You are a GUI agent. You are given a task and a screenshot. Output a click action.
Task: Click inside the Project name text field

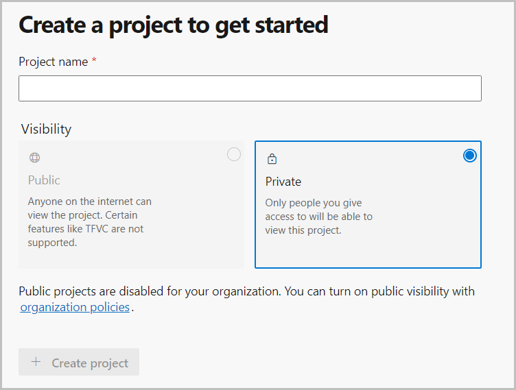pyautogui.click(x=250, y=88)
